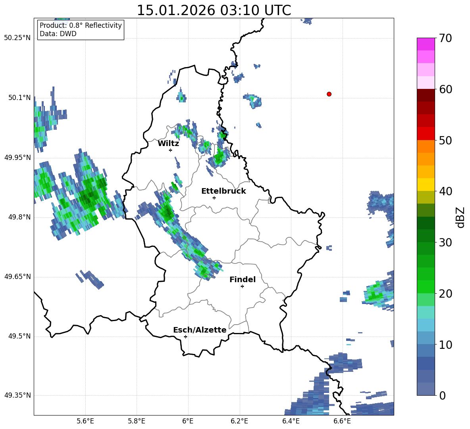Click the 10 tick label on colorbar
The width and height of the screenshot is (470, 429).
(x=445, y=344)
